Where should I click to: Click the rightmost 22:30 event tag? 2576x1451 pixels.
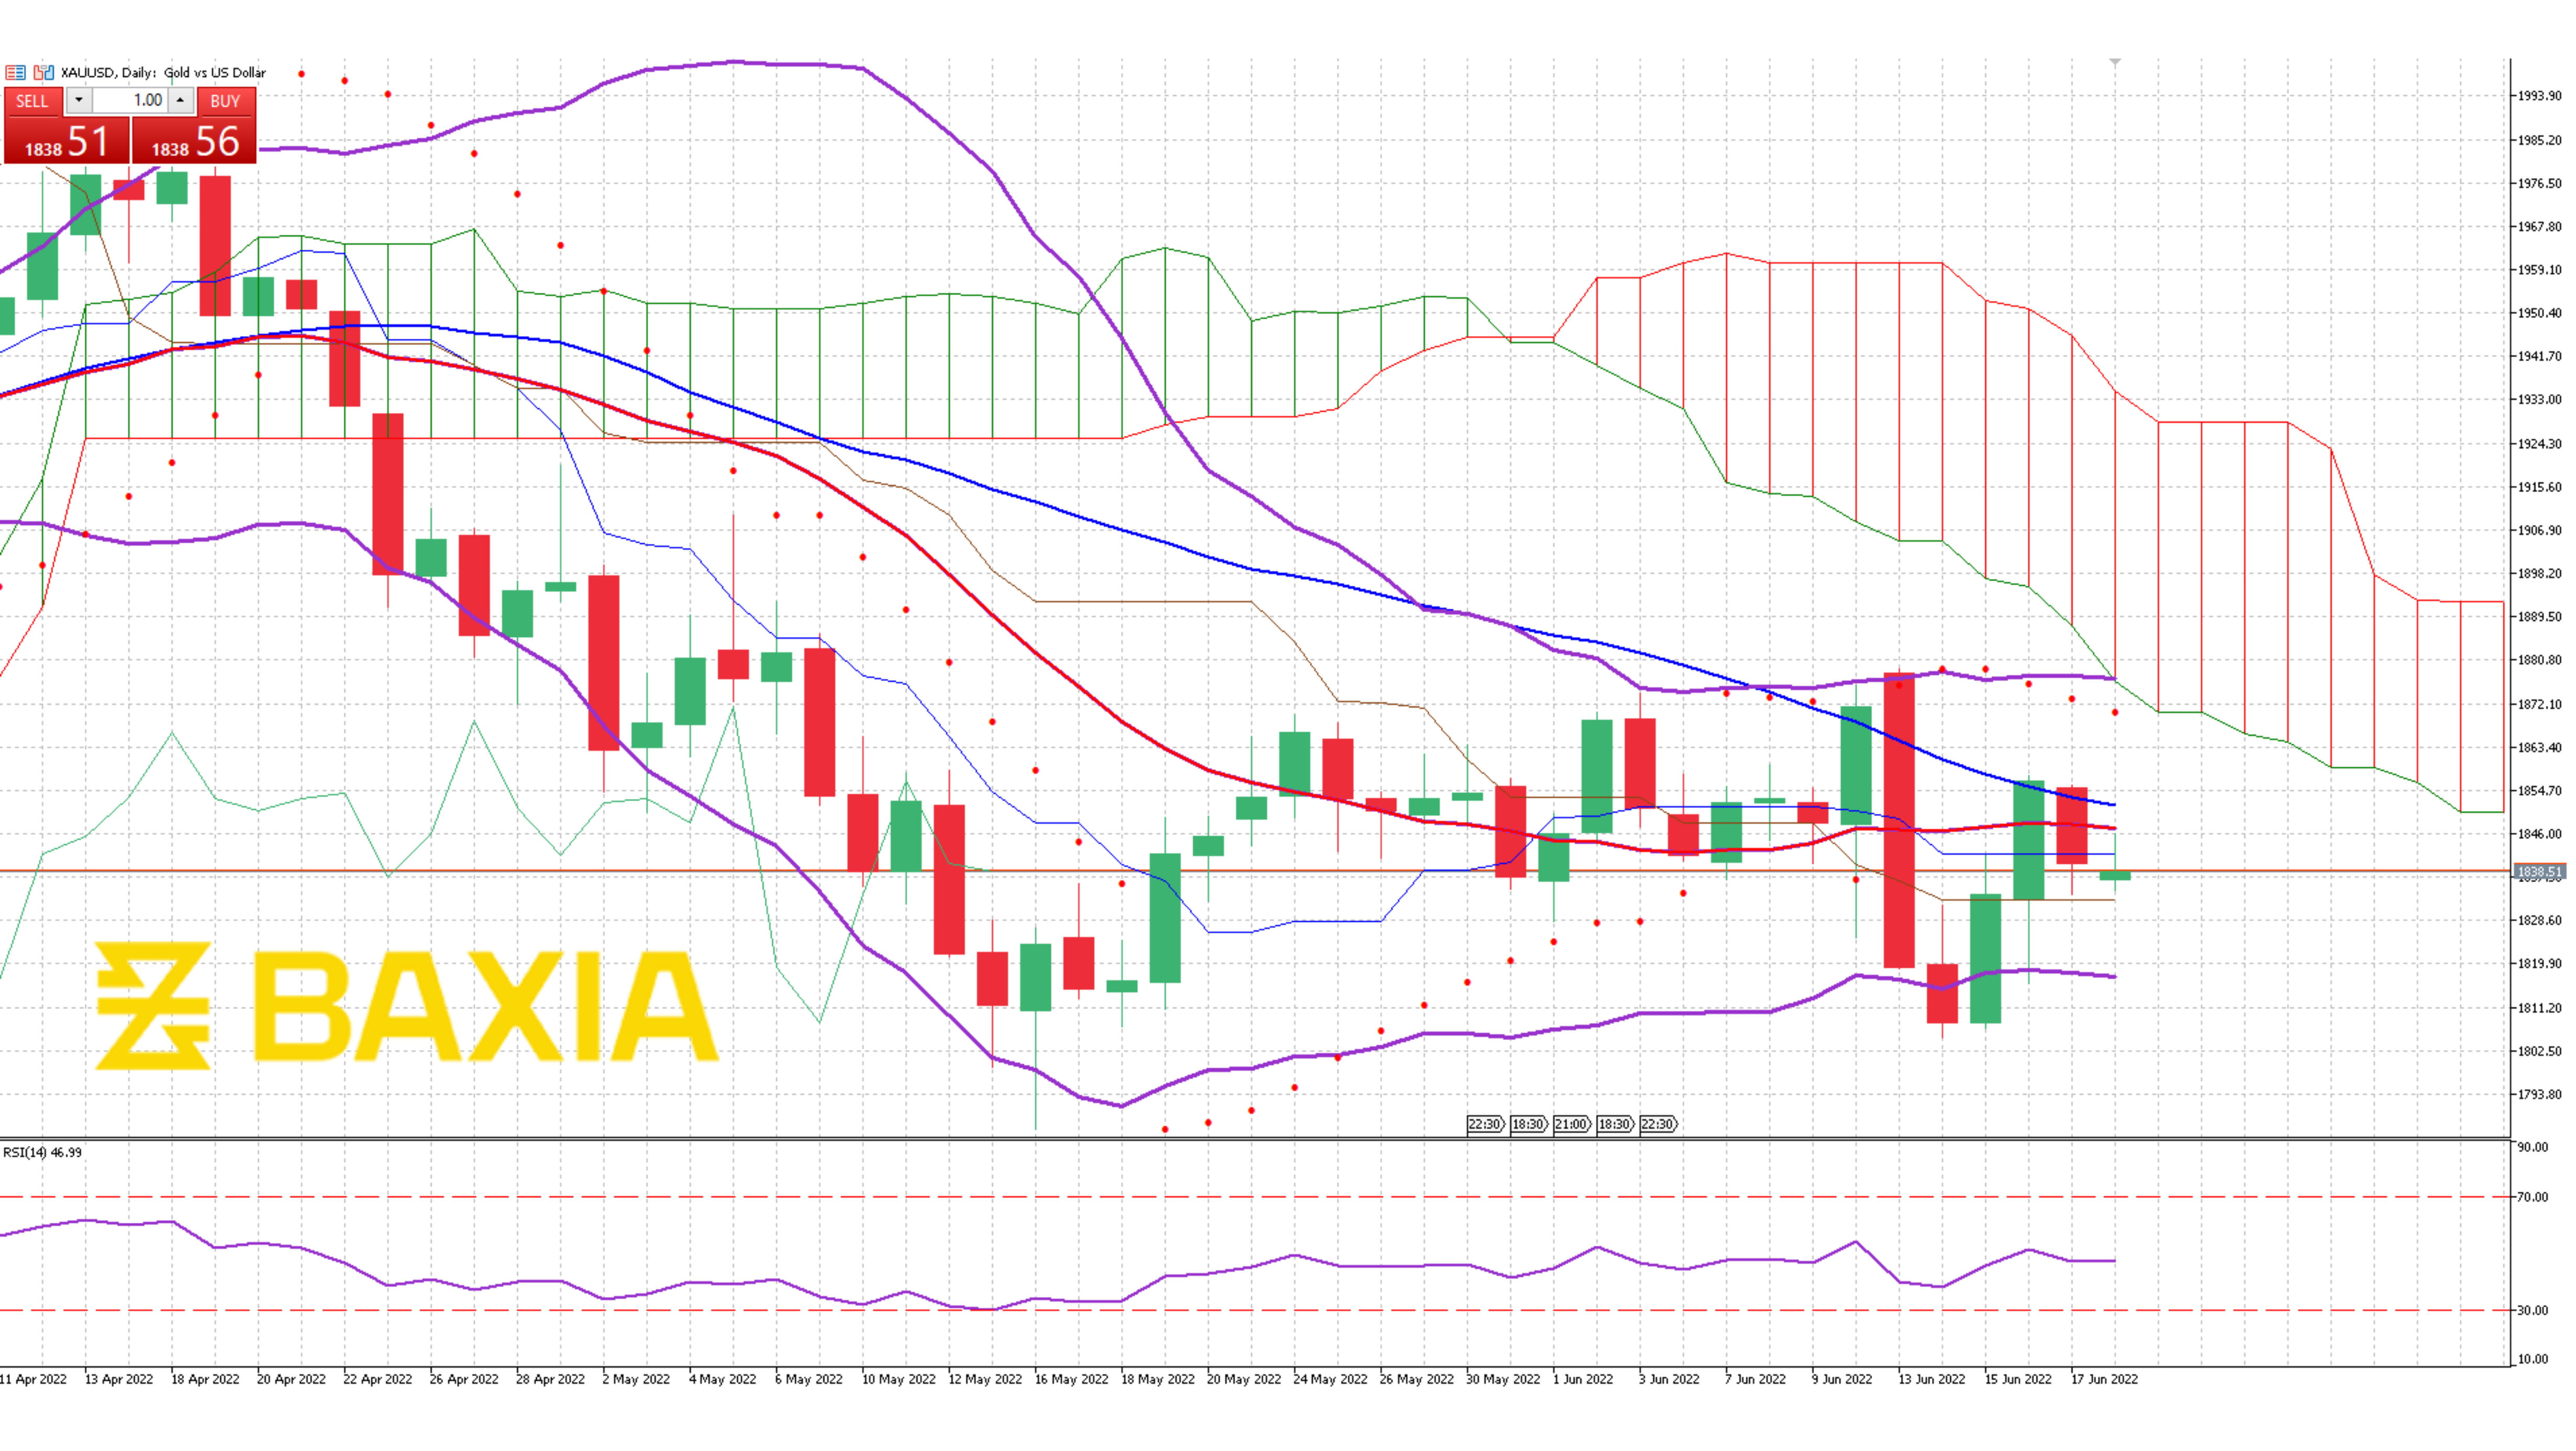(x=1659, y=1124)
